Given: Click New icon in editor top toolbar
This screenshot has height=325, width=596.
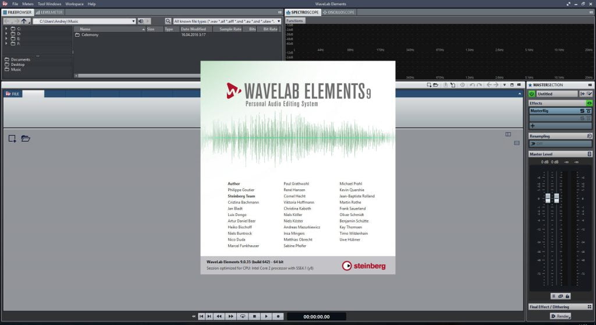Looking at the screenshot, I should click(429, 85).
